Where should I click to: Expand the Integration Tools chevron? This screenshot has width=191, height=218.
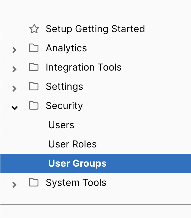(x=14, y=69)
